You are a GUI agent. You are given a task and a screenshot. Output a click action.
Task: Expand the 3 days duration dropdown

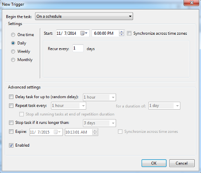point(100,123)
